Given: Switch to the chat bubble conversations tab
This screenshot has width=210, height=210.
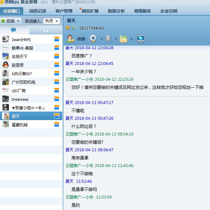Looking at the screenshot, I should tap(13, 30).
